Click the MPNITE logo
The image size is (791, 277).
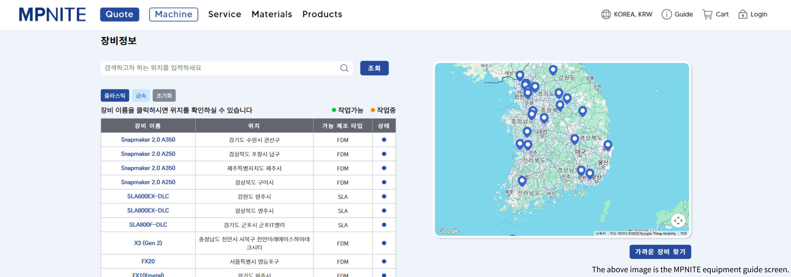[52, 14]
